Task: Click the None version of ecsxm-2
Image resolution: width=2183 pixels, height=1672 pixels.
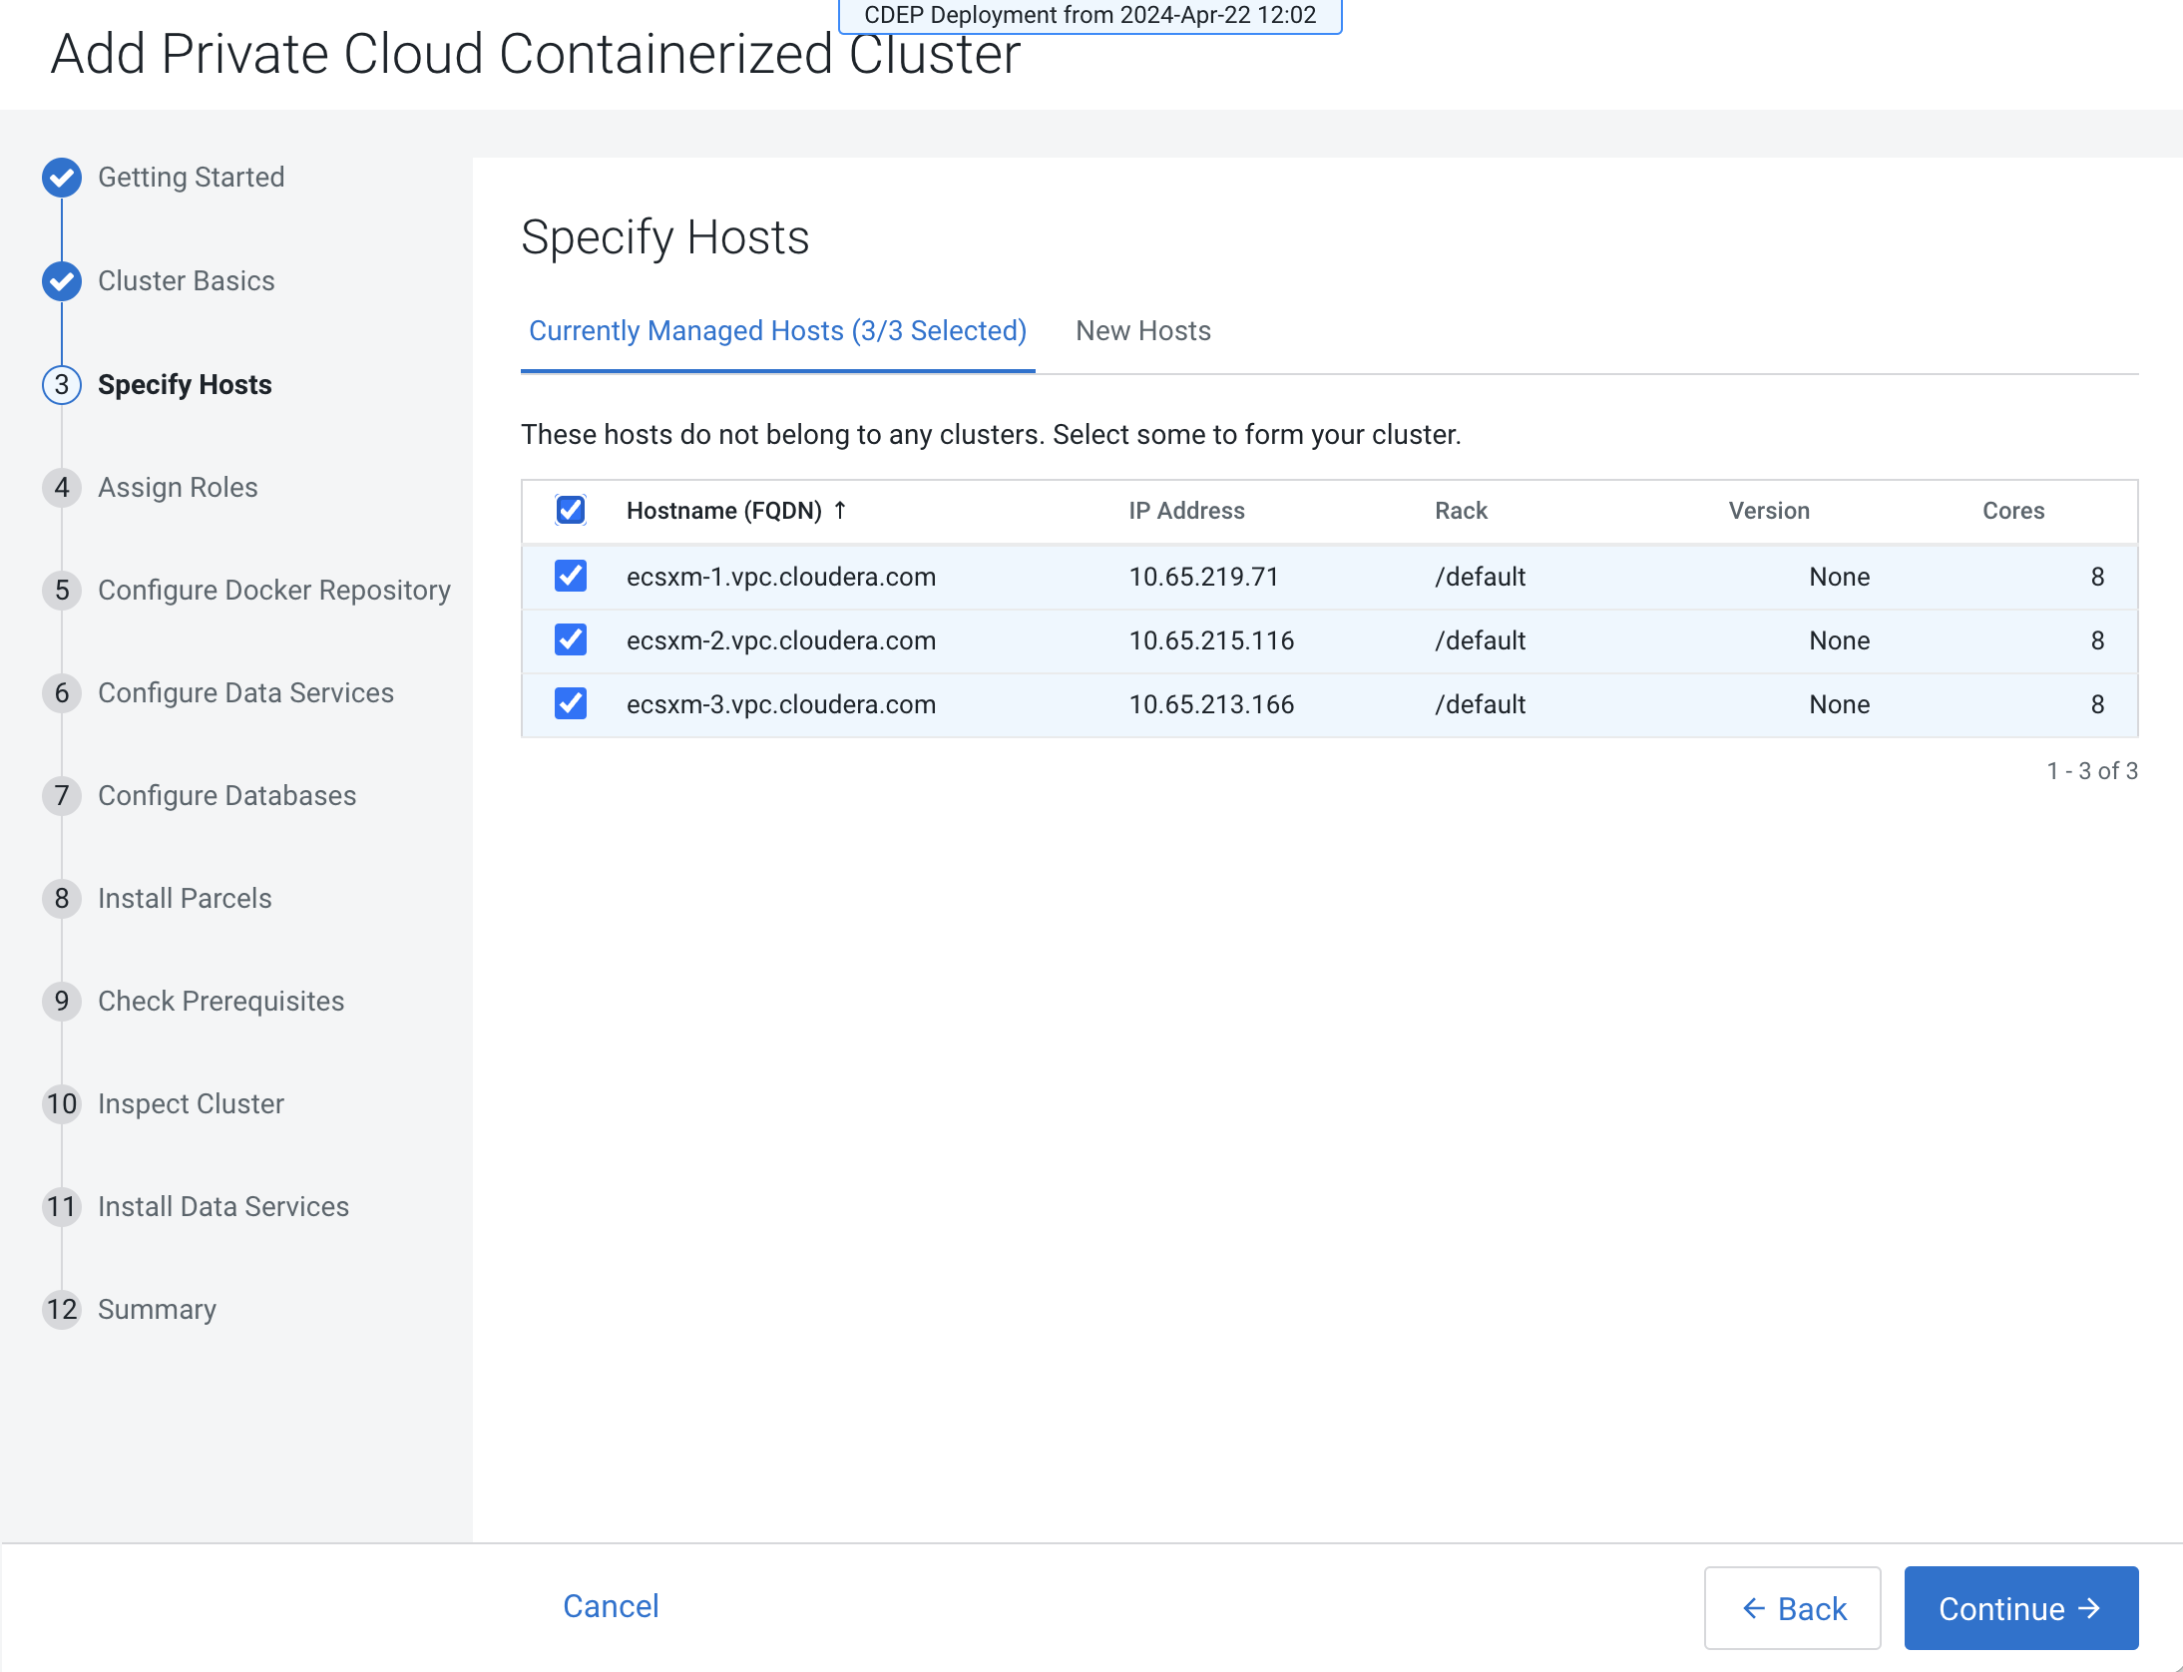Action: [1840, 640]
